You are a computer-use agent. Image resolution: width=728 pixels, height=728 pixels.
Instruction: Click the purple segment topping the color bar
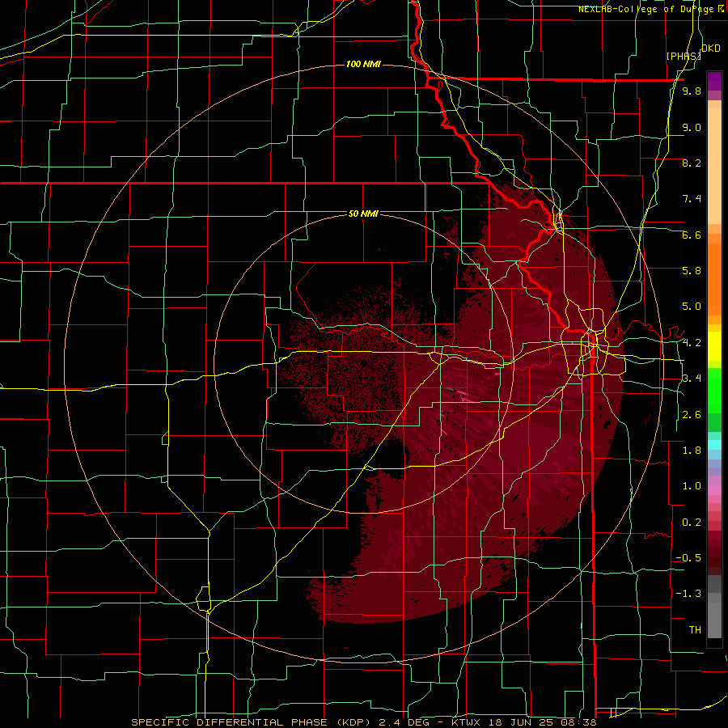tap(714, 81)
